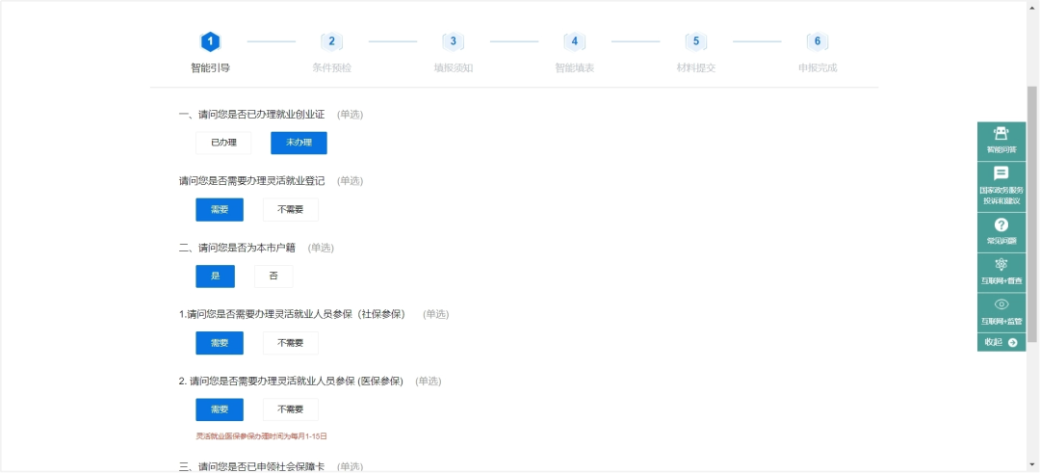Collapse the sidebar with 收起 arrow

tap(1001, 342)
